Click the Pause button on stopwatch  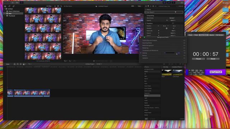tap(198, 59)
